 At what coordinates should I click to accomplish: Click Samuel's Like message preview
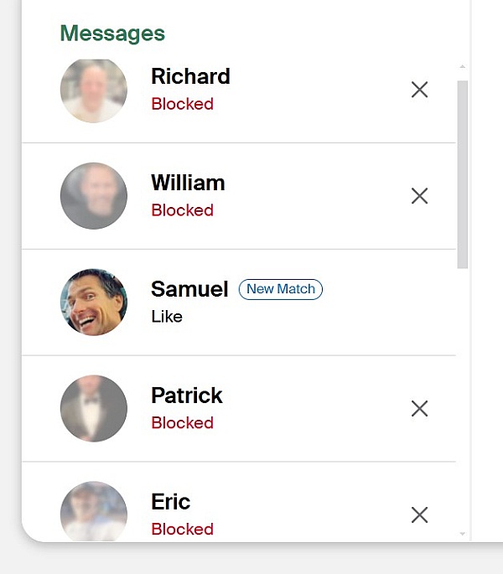click(167, 317)
